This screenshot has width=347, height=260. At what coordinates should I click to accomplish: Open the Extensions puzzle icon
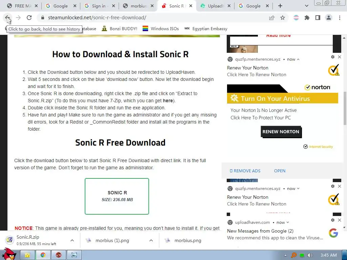coord(307,18)
